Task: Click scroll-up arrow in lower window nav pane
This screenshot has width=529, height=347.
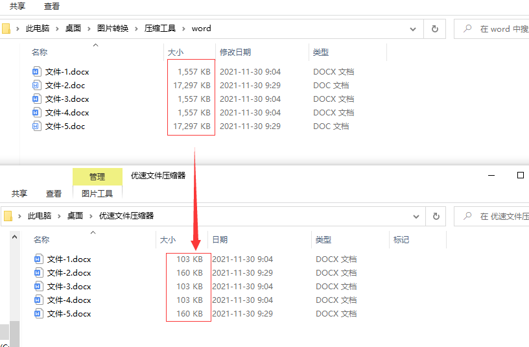Action: [x=14, y=237]
